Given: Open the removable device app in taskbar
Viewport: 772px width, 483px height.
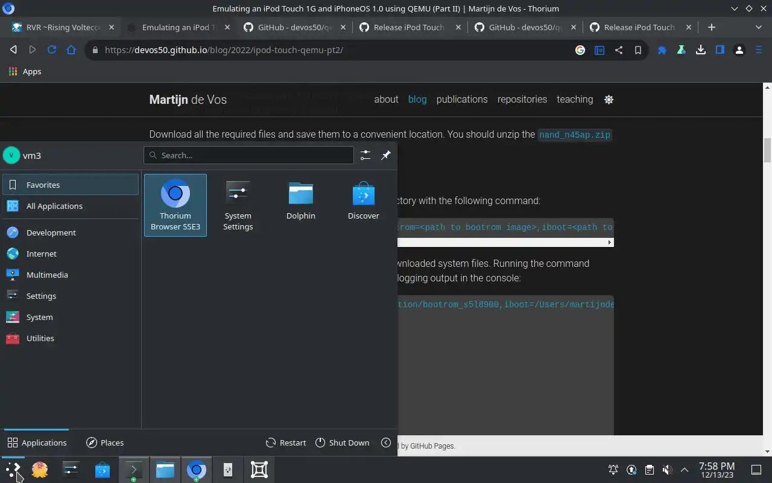Looking at the screenshot, I should click(x=228, y=470).
